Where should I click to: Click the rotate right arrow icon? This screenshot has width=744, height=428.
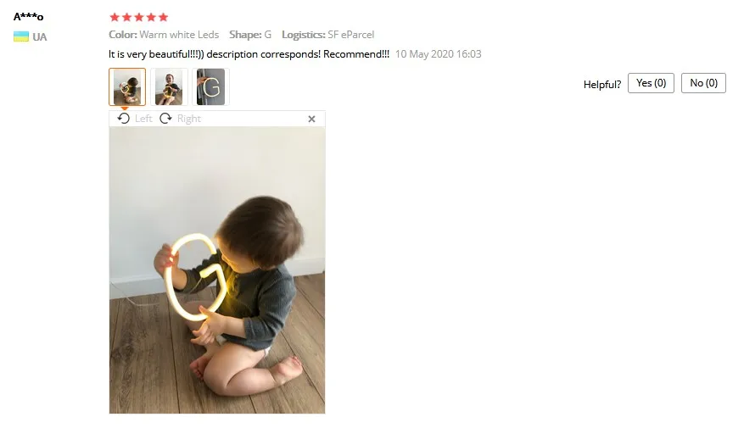[165, 119]
